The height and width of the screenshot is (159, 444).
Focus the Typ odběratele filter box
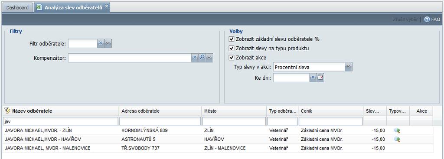[282, 121]
